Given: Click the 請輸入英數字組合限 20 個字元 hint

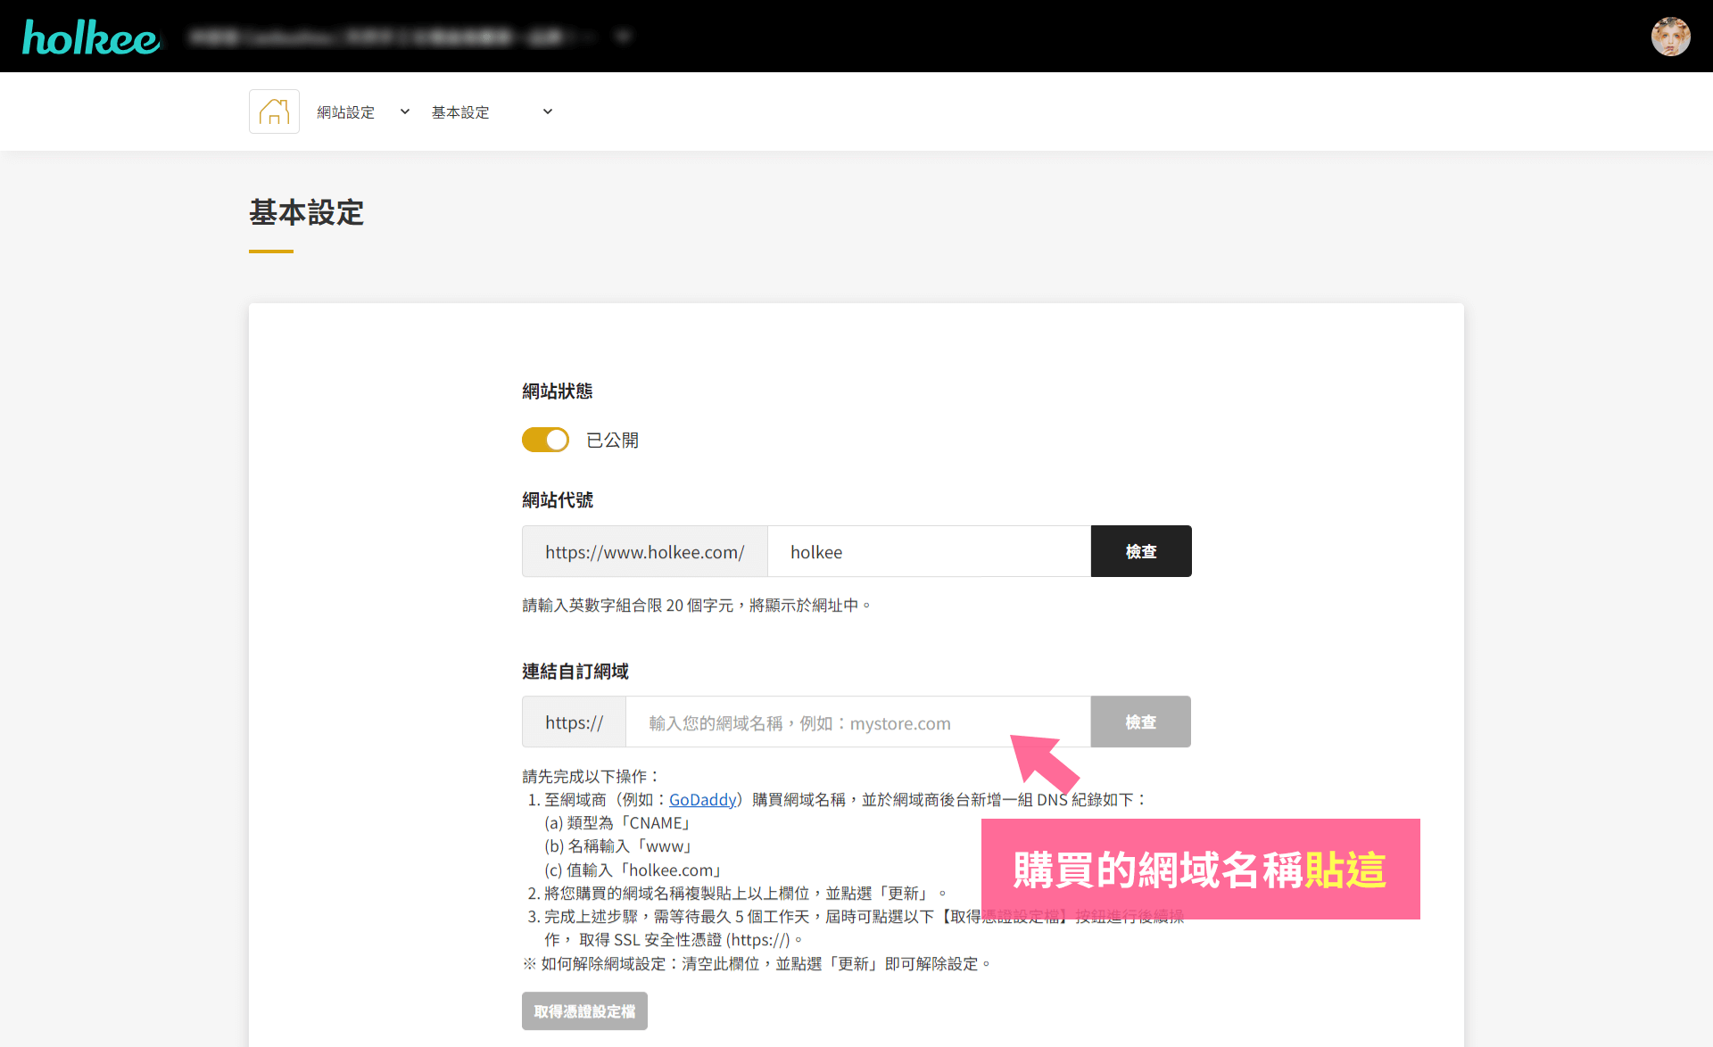Looking at the screenshot, I should coord(696,606).
